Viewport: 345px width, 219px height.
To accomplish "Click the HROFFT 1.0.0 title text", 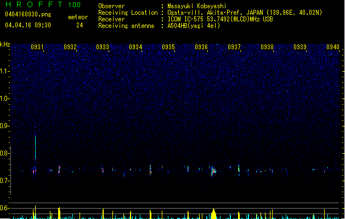I will 43,4.
